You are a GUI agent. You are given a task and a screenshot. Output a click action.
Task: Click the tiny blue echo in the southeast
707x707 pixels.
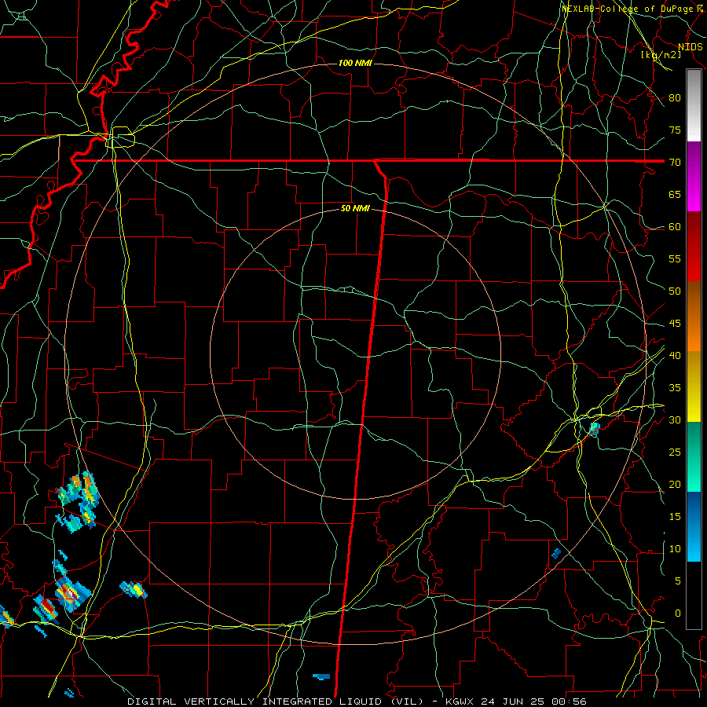click(x=556, y=553)
